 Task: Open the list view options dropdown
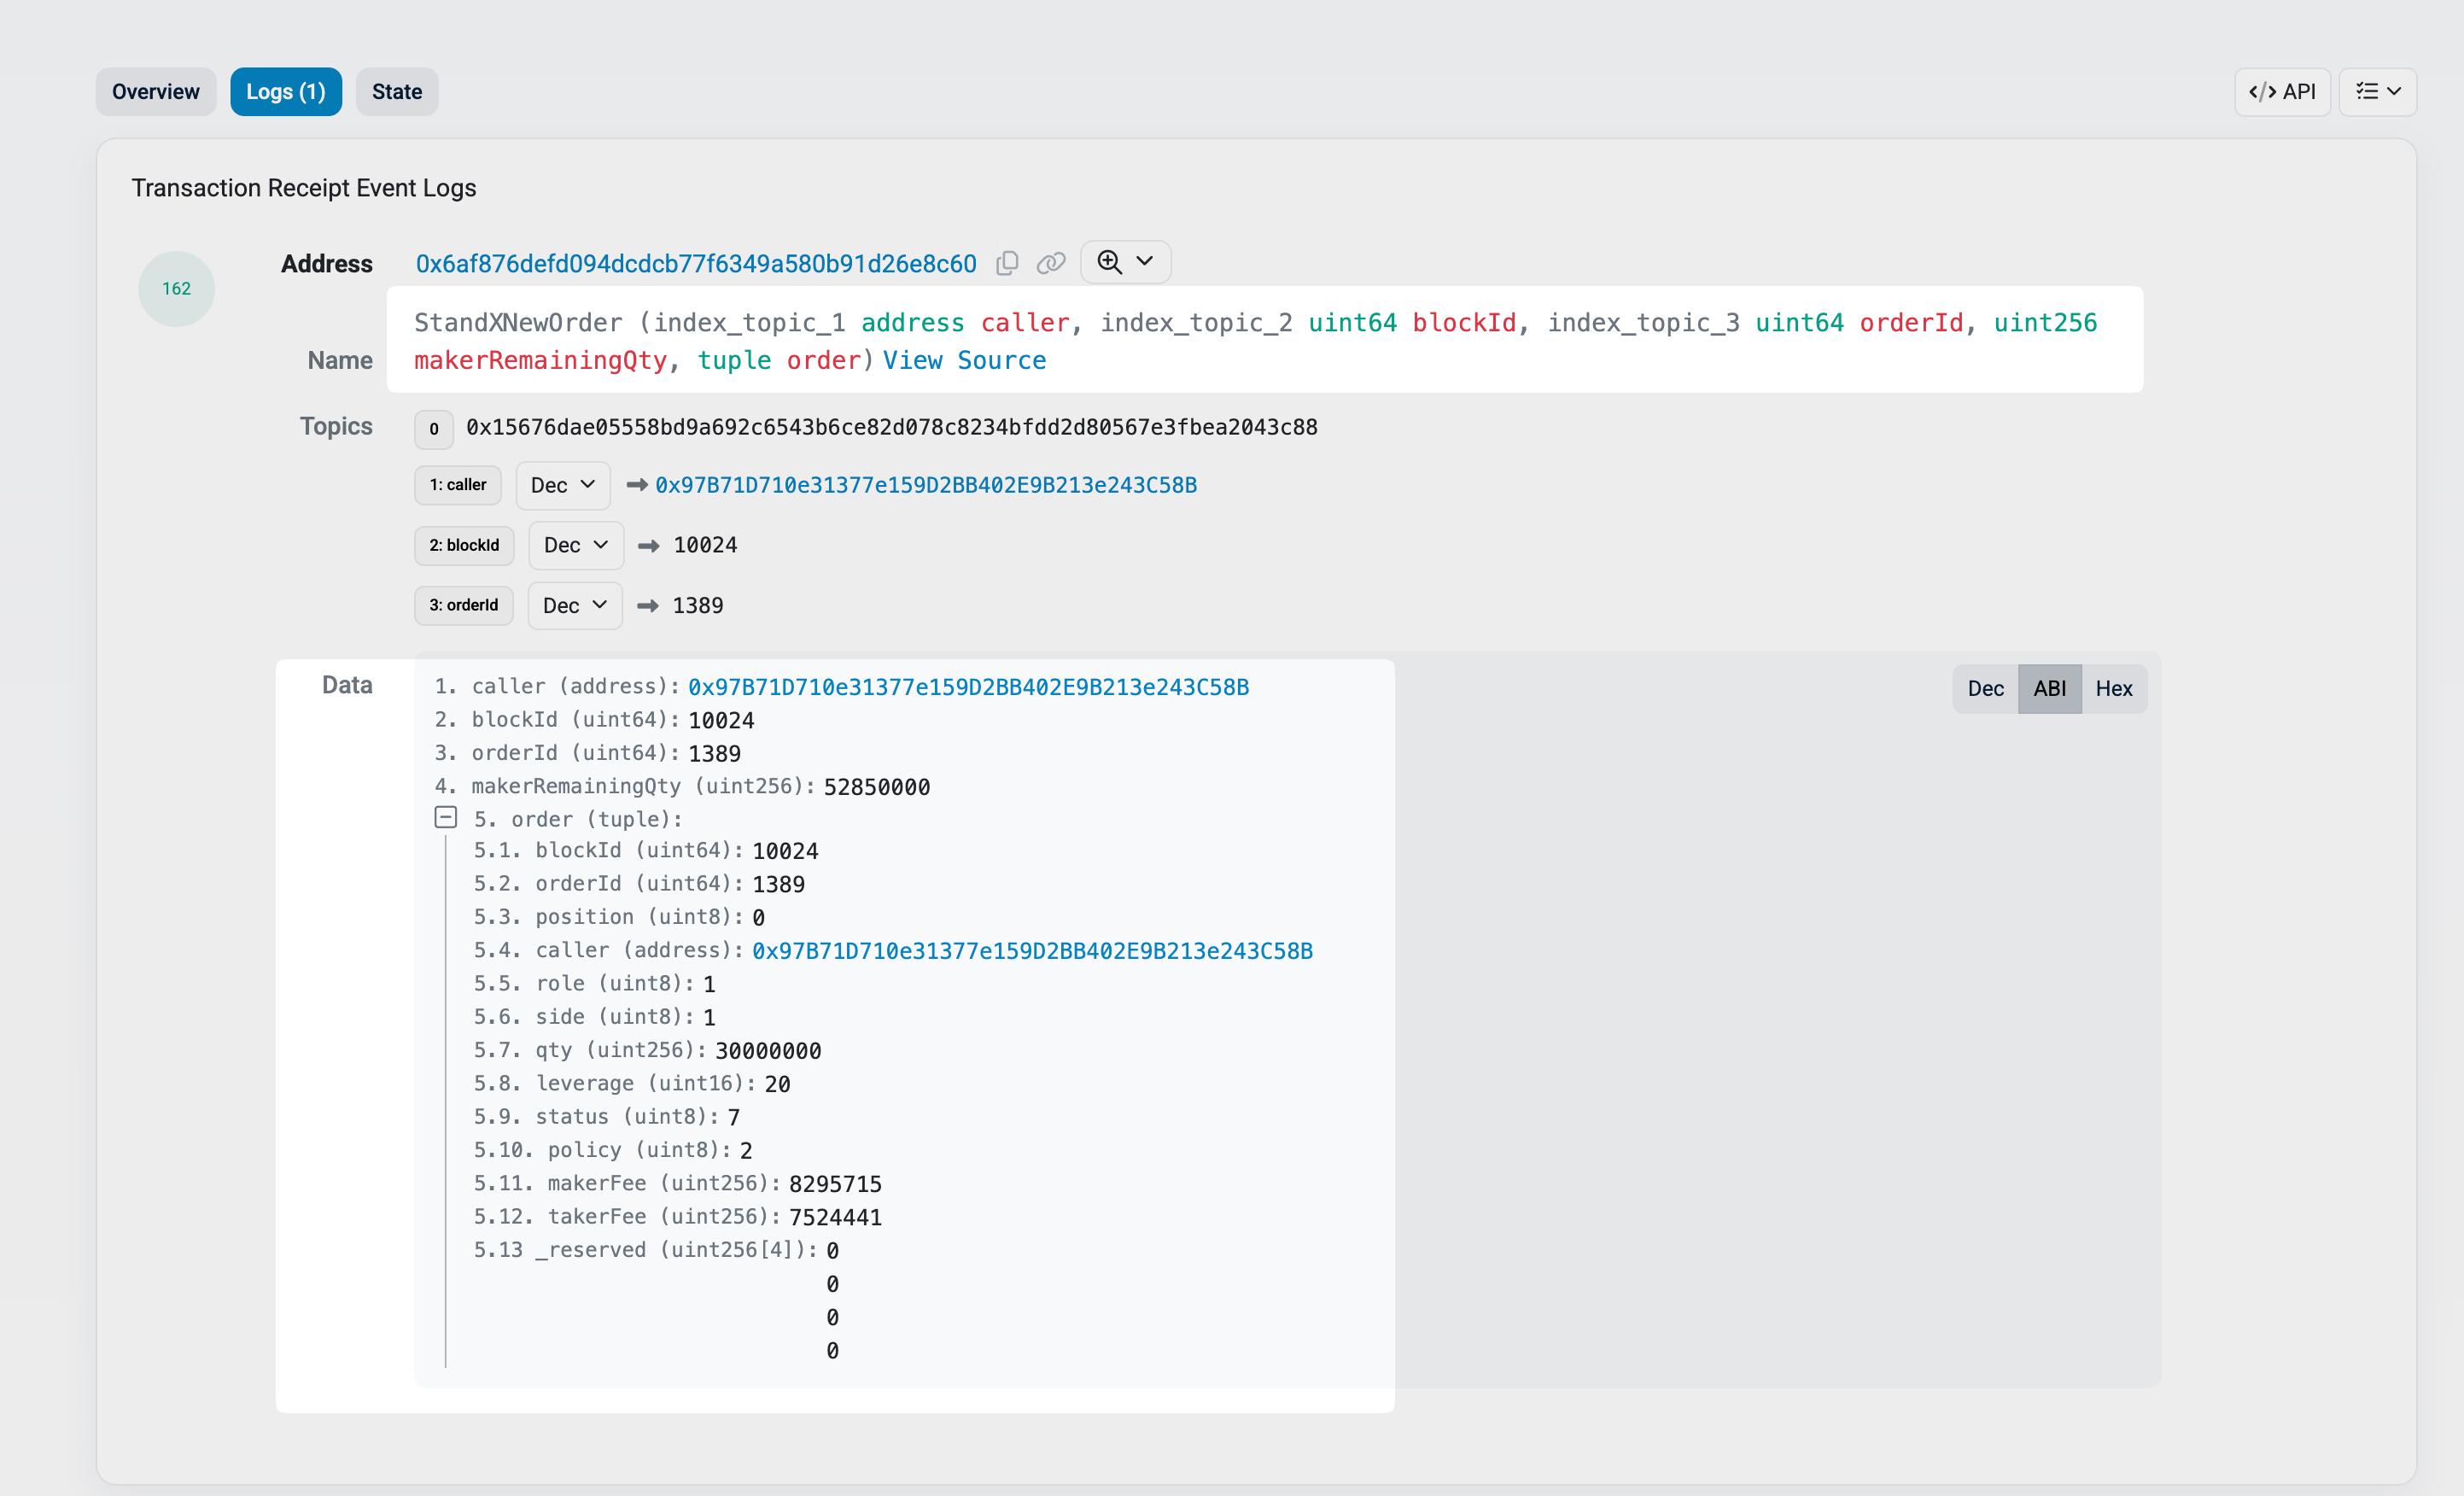tap(2377, 92)
